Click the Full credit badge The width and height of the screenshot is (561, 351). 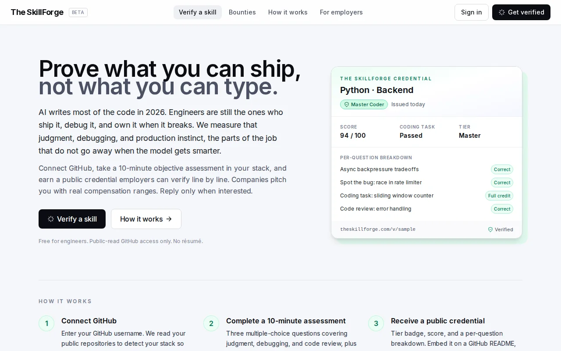tap(499, 196)
